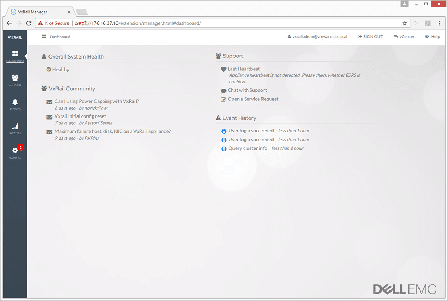
Task: Open a new browser tab
Action: tap(82, 12)
